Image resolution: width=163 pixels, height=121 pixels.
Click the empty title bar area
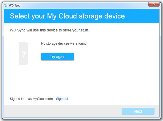click(83, 6)
